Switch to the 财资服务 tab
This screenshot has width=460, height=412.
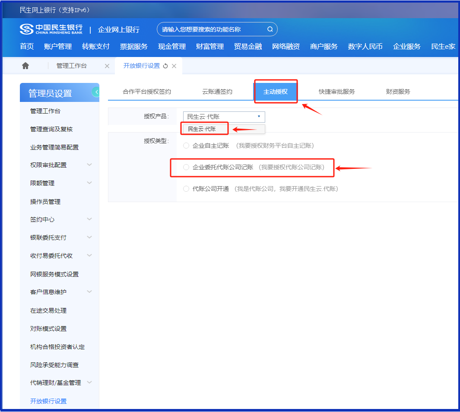398,92
